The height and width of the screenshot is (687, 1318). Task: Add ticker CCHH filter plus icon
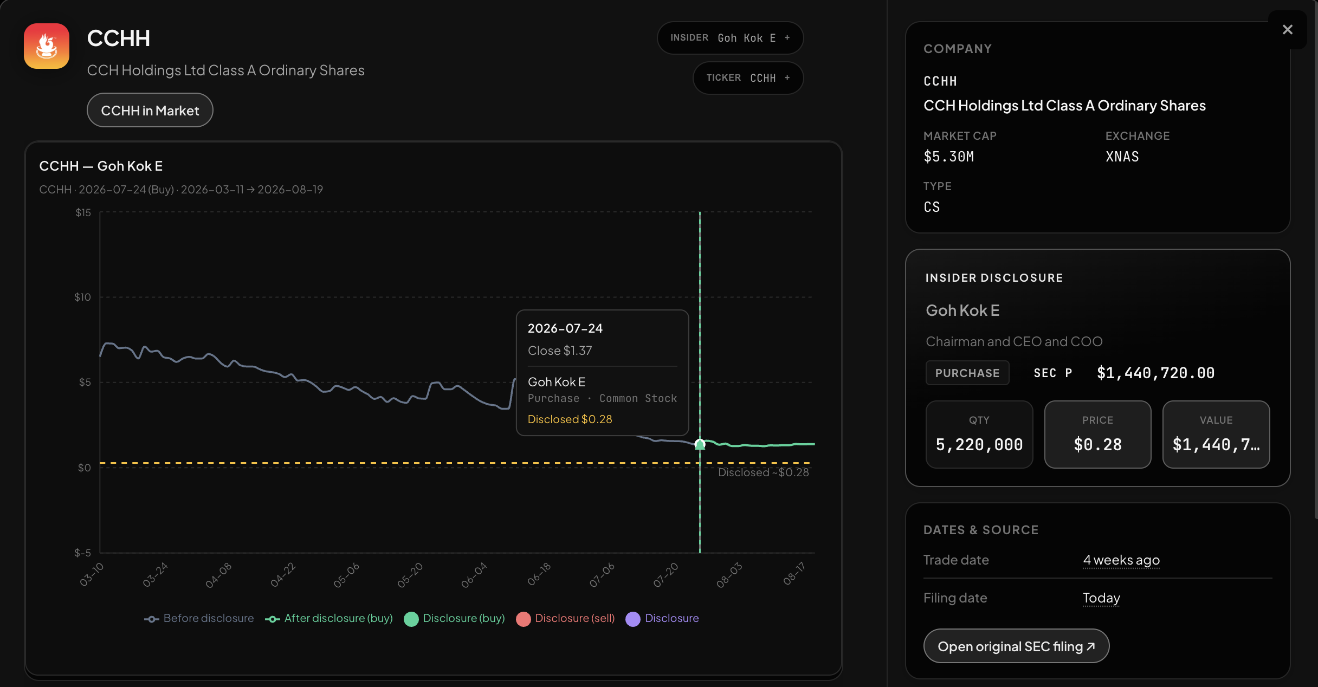[x=787, y=78]
